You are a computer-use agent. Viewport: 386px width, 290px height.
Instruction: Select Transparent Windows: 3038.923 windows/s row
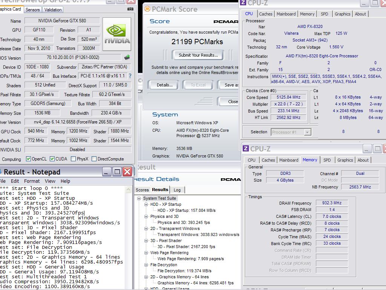pos(198,234)
